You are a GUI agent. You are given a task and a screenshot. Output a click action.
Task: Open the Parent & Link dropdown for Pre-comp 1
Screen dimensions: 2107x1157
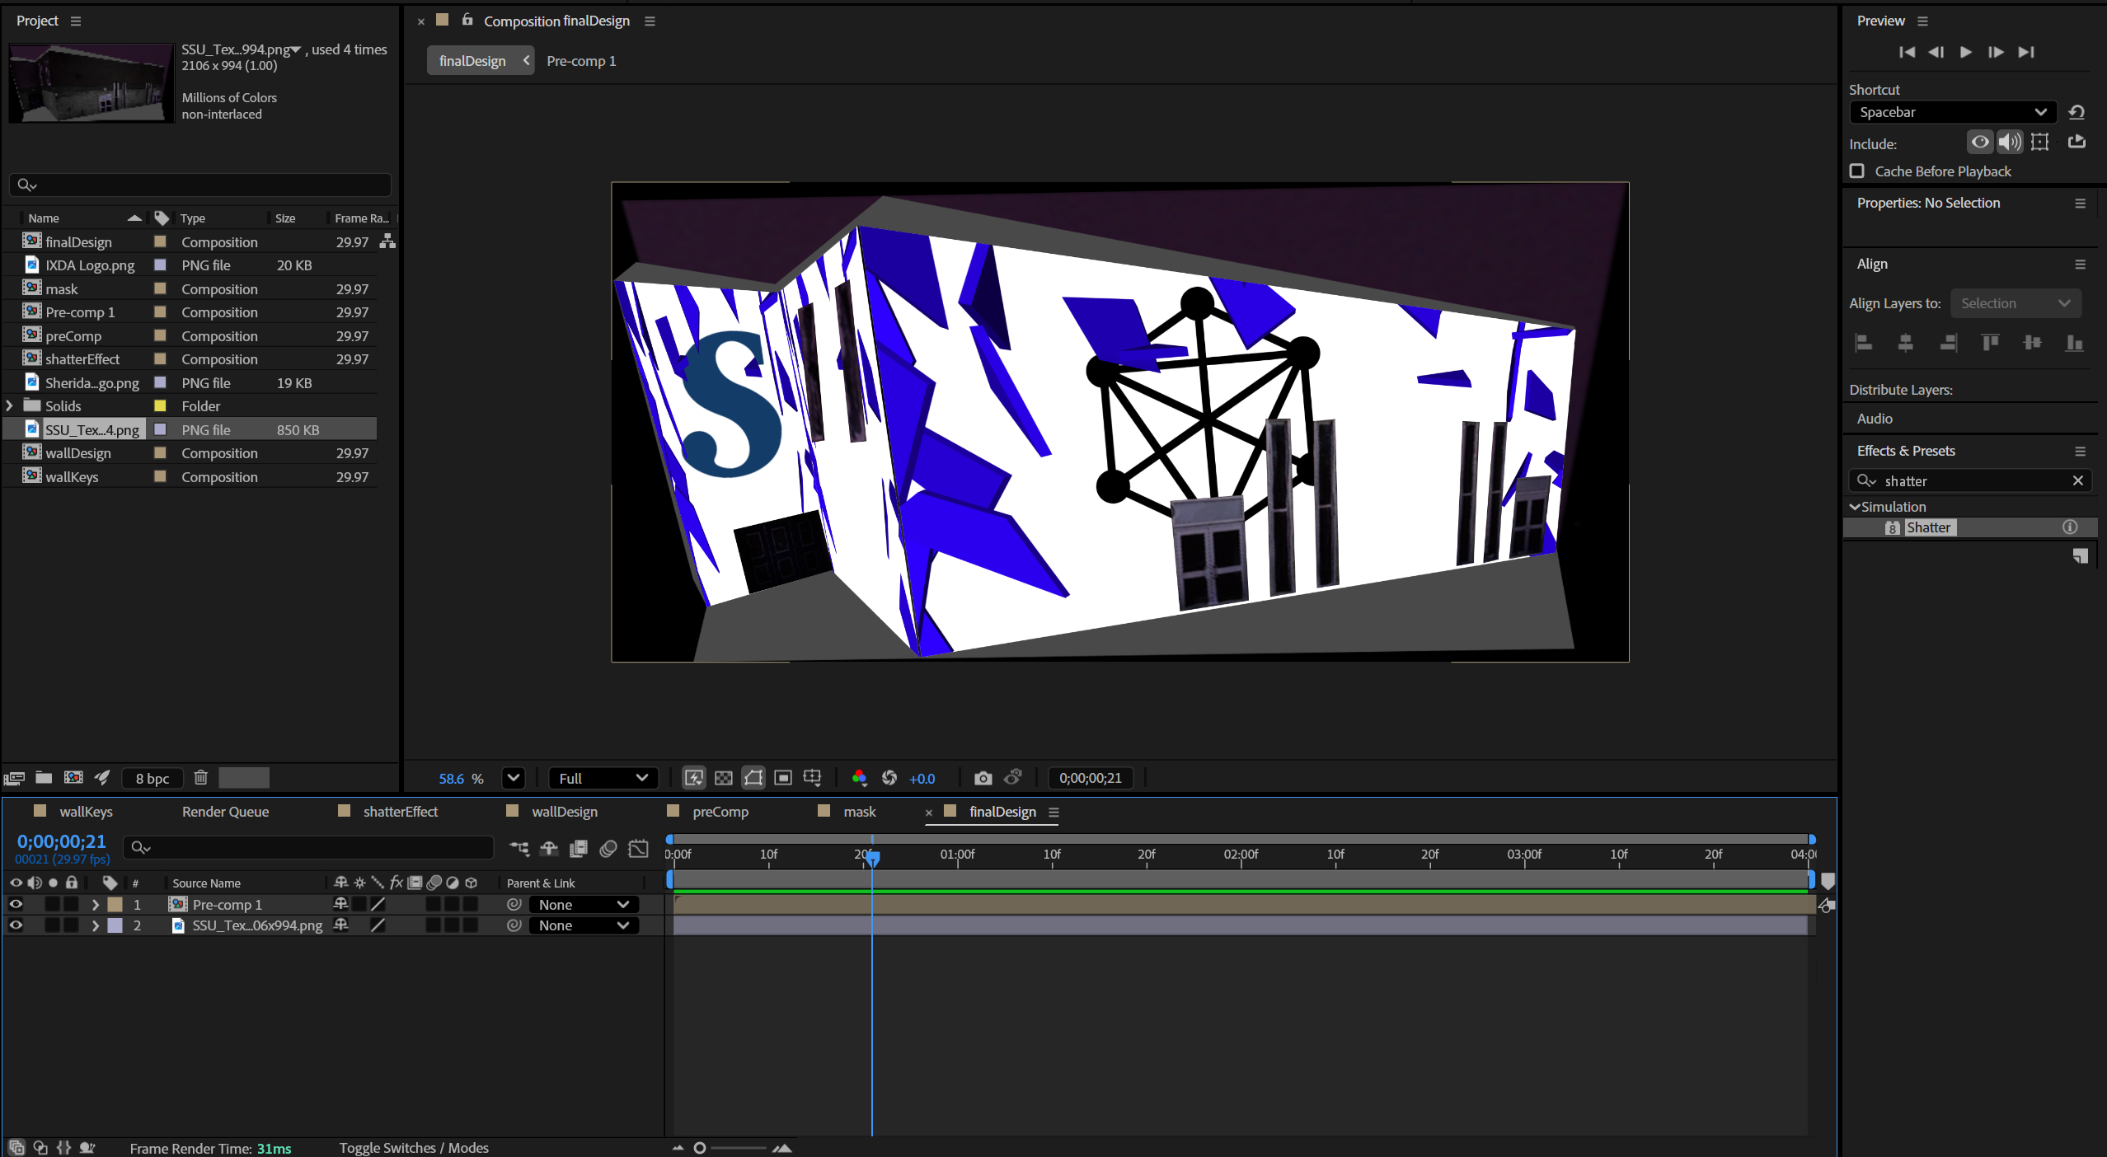583,904
